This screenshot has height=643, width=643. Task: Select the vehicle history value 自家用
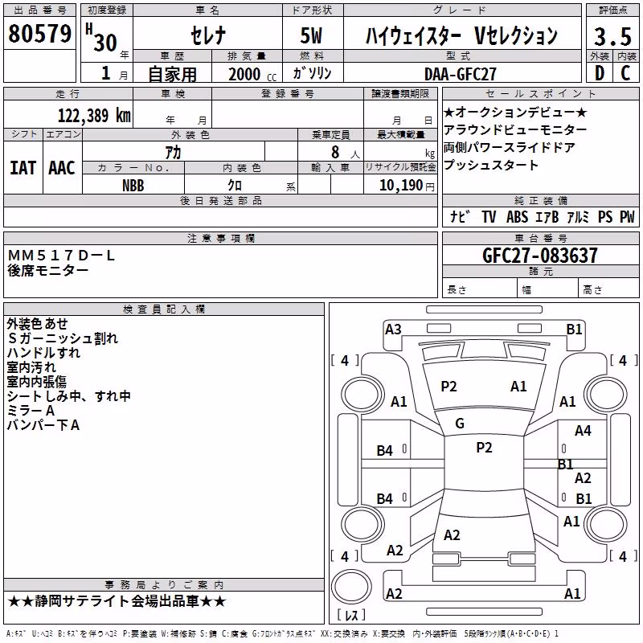point(172,74)
